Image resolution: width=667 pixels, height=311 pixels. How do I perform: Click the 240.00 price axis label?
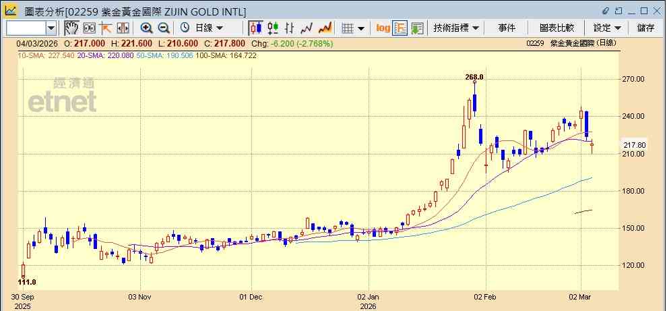pyautogui.click(x=633, y=116)
